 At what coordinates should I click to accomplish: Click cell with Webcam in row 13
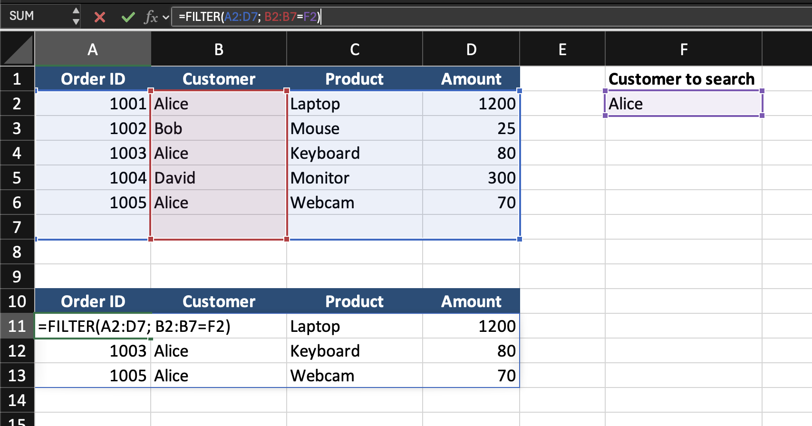(x=354, y=376)
